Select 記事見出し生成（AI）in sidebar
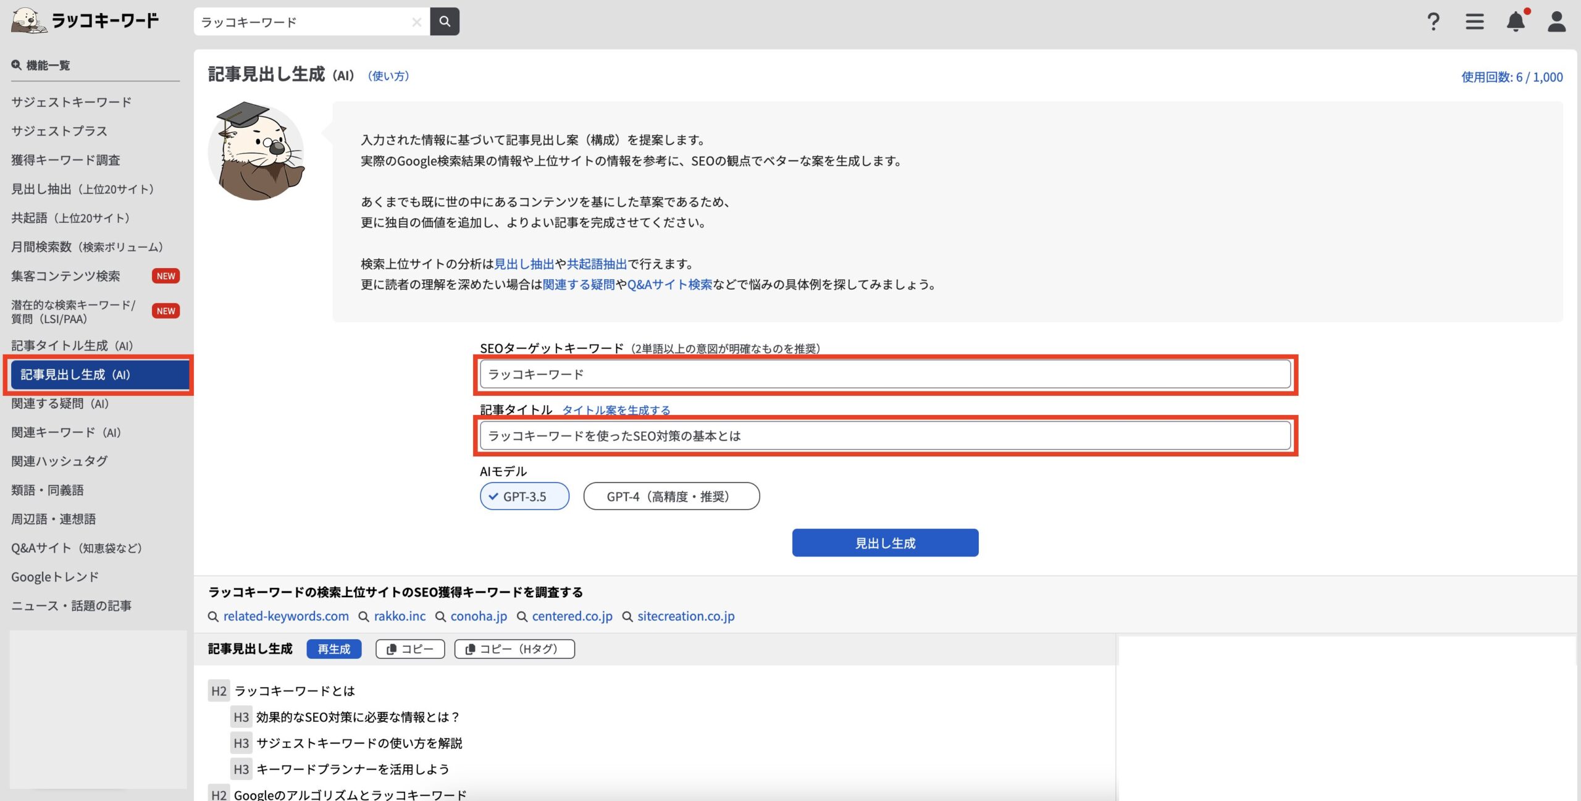Image resolution: width=1581 pixels, height=801 pixels. (99, 375)
